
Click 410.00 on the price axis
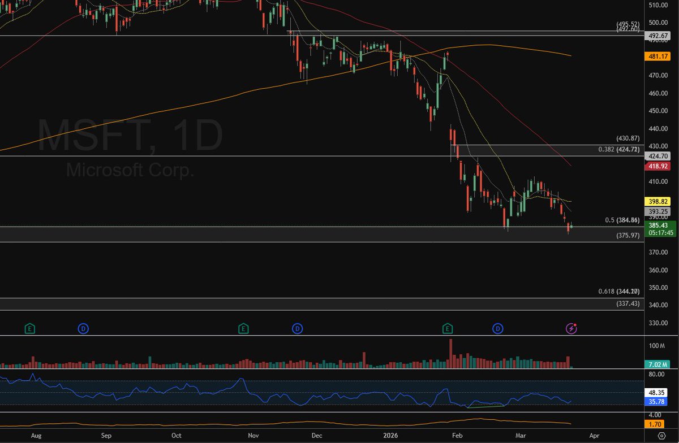tap(659, 181)
